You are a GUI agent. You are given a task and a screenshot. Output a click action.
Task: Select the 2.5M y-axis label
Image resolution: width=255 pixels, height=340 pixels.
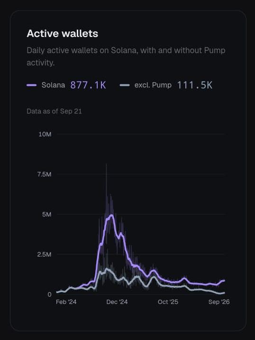(44, 254)
